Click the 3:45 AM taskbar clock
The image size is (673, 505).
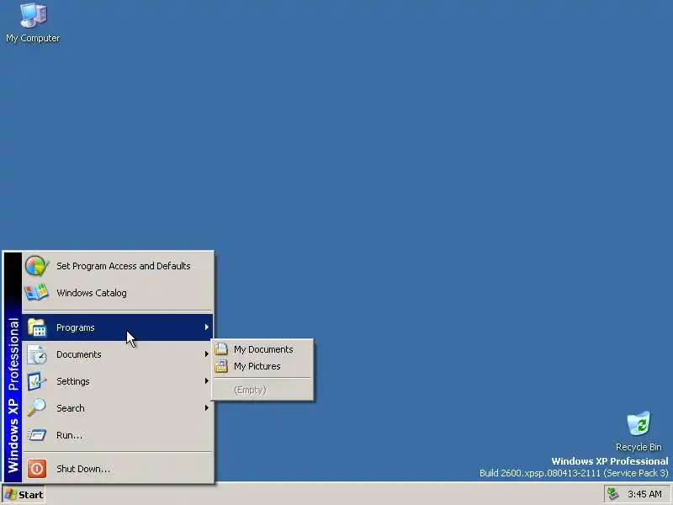pos(644,494)
